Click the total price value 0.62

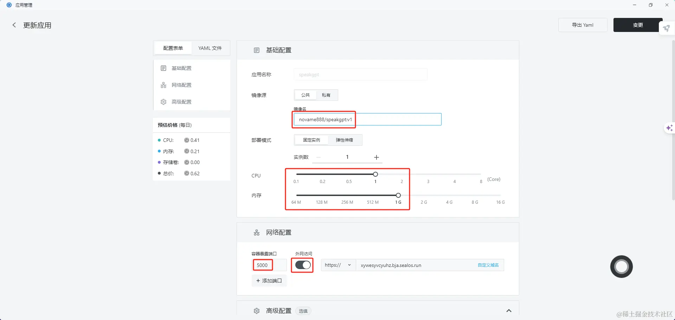(x=195, y=174)
